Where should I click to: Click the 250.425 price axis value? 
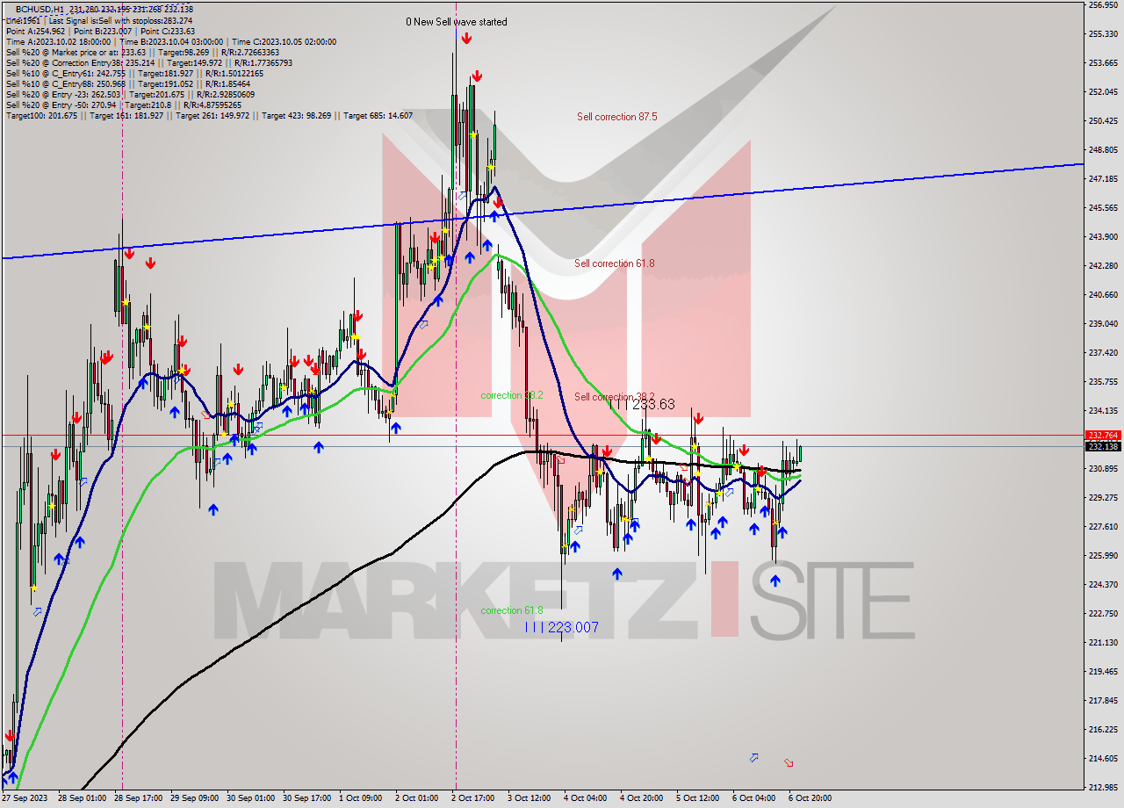pyautogui.click(x=1103, y=121)
